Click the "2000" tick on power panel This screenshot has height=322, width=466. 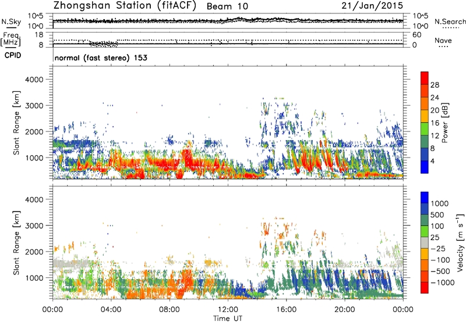[x=34, y=131]
